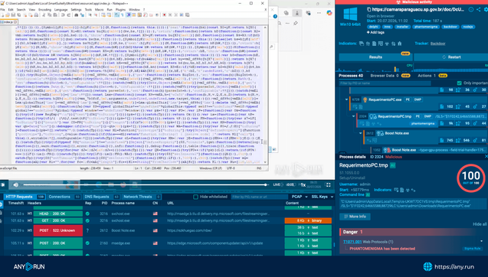Image resolution: width=488 pixels, height=277 pixels.
Task: Select the HTTP Requests tab
Action: 25,197
